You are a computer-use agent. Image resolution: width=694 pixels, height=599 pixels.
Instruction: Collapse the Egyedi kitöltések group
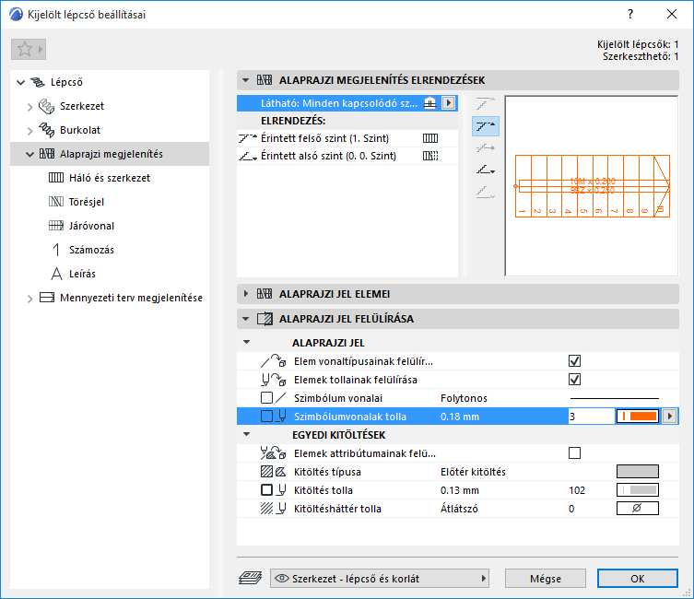(246, 434)
